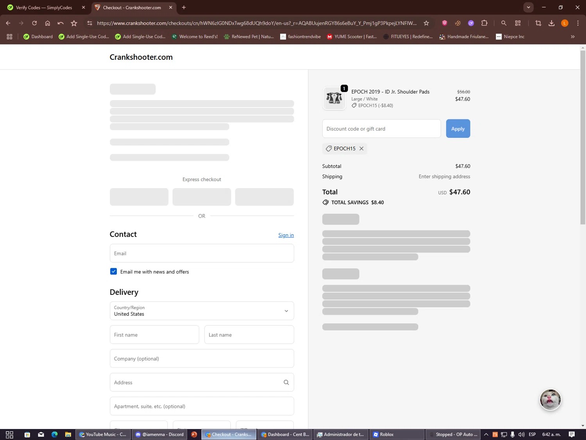Close the Verify Codes — SimplyCodes tab
Image resolution: width=586 pixels, height=440 pixels.
pos(83,7)
